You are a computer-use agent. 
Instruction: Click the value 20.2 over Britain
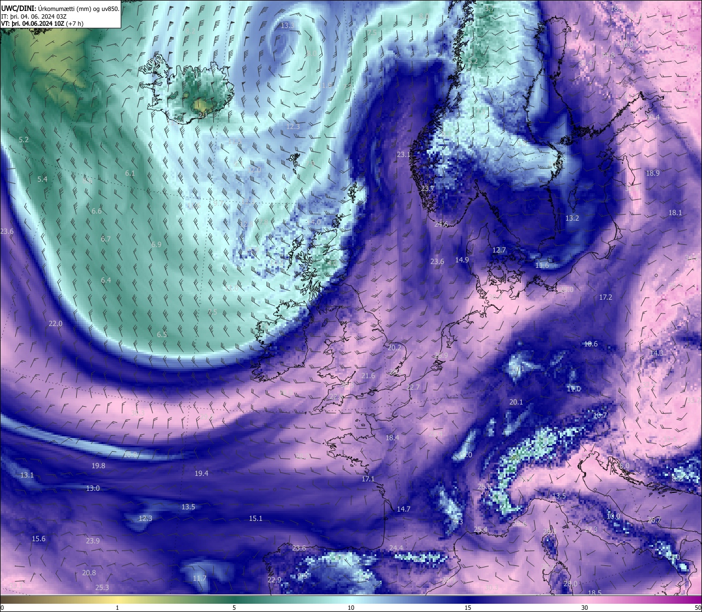[394, 347]
